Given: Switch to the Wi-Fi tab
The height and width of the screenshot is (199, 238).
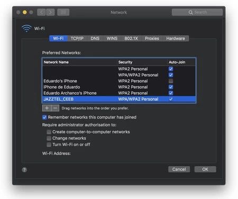Looking at the screenshot, I should [58, 38].
